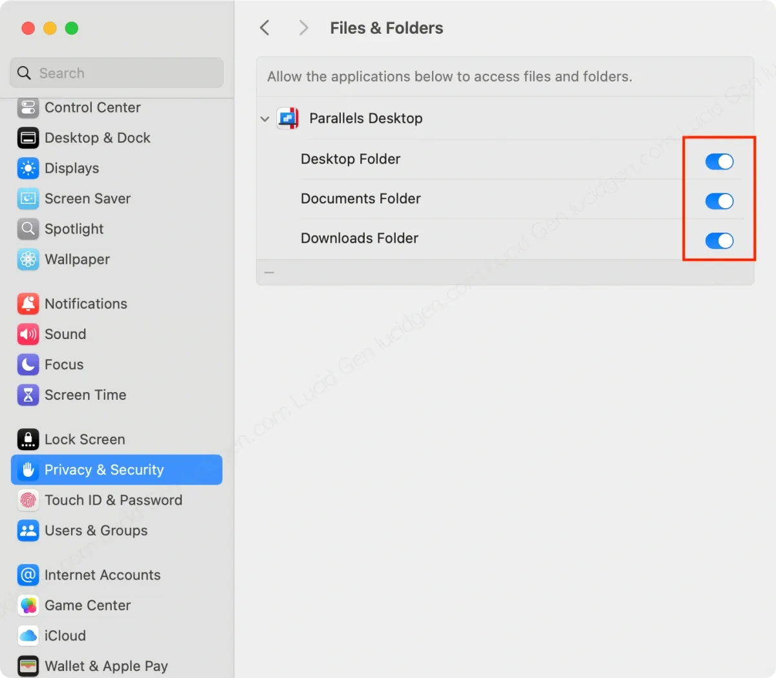
Task: Open Lock Screen settings
Action: (x=85, y=439)
